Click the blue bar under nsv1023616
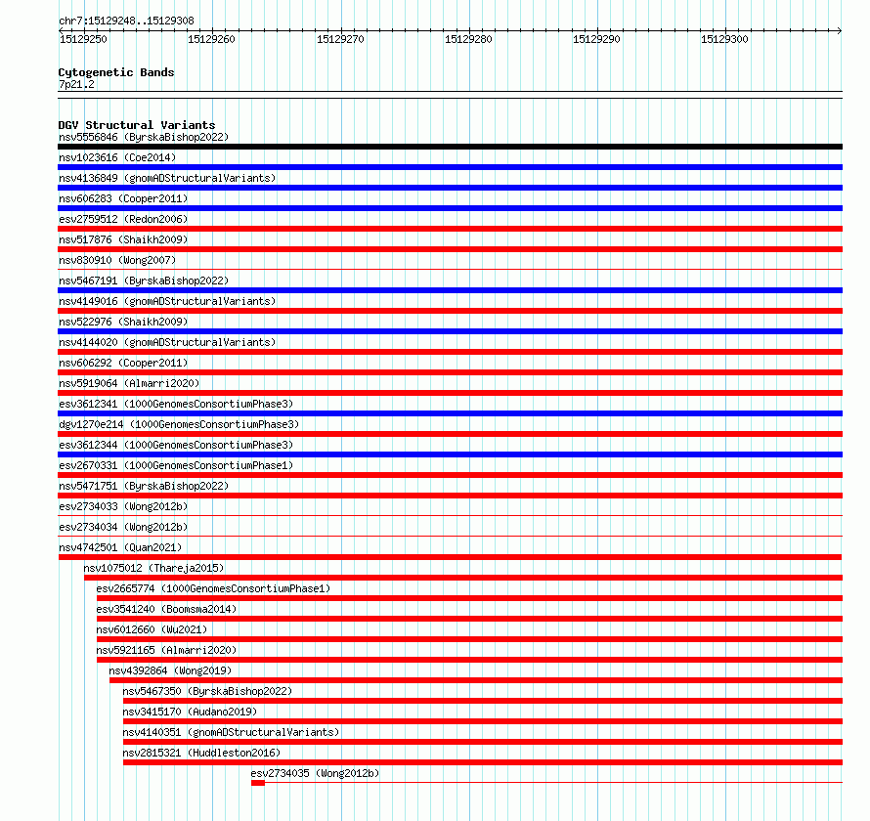The height and width of the screenshot is (821, 870). 450,167
